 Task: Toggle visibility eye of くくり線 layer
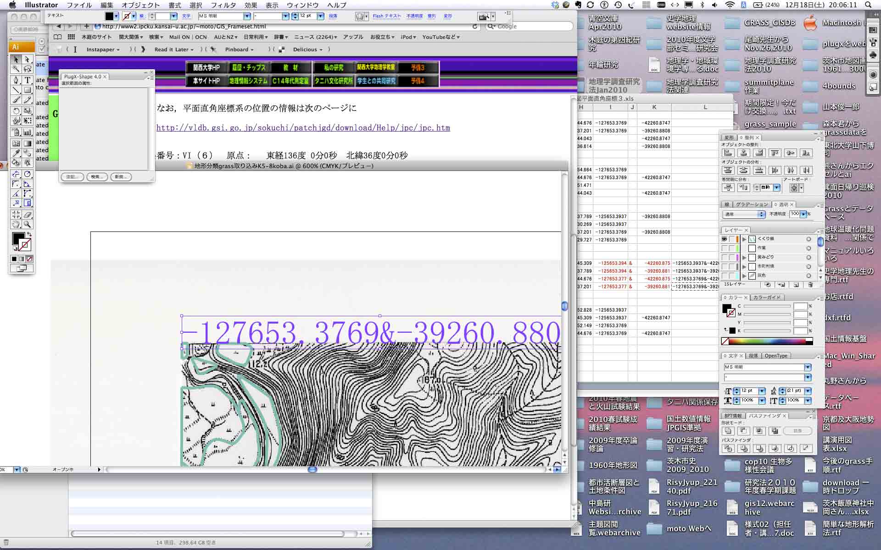(724, 239)
